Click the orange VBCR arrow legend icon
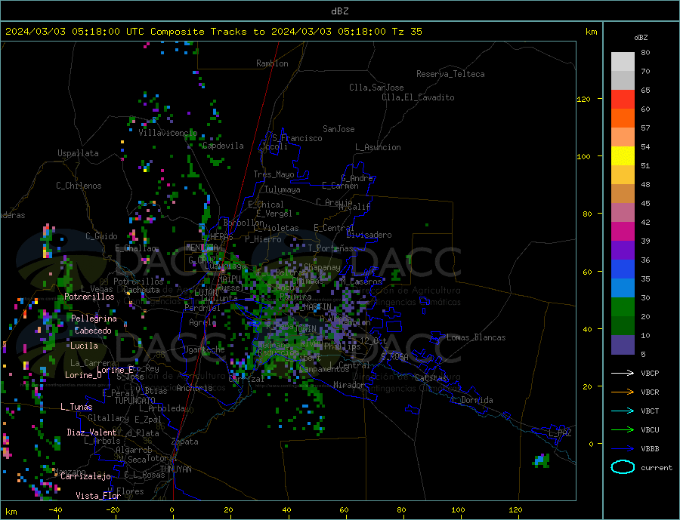680x520 pixels. click(623, 392)
